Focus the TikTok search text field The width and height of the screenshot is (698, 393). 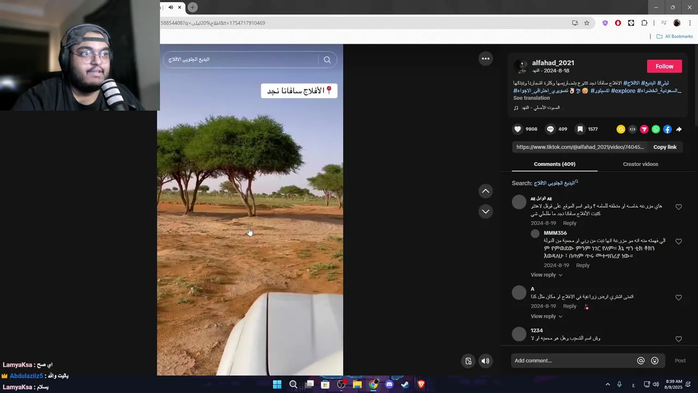pos(243,59)
